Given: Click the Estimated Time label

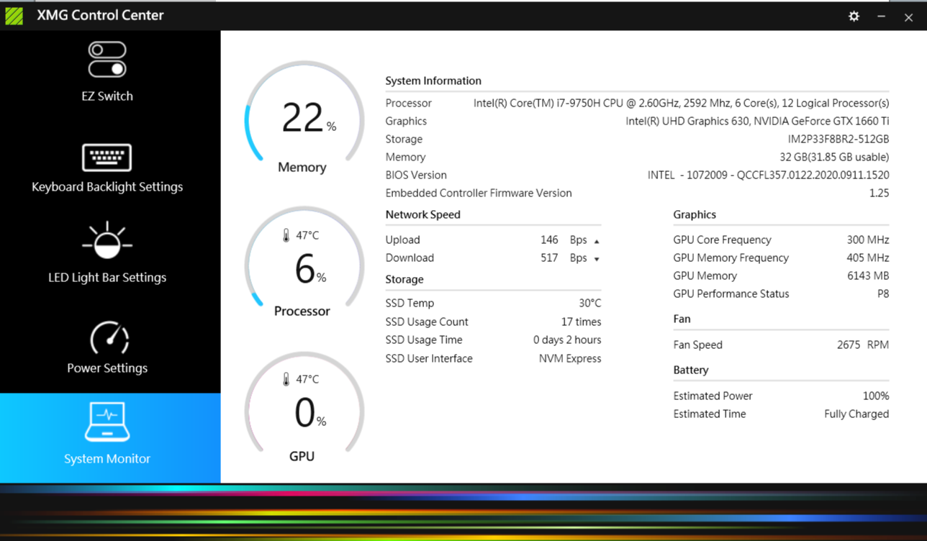Looking at the screenshot, I should 710,414.
